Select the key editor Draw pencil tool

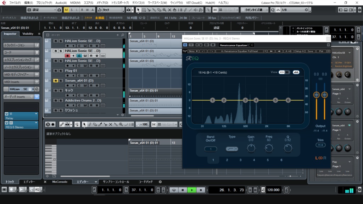tap(90, 124)
